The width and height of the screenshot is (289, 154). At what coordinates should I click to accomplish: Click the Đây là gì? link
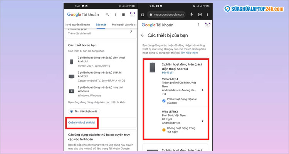coord(169,72)
